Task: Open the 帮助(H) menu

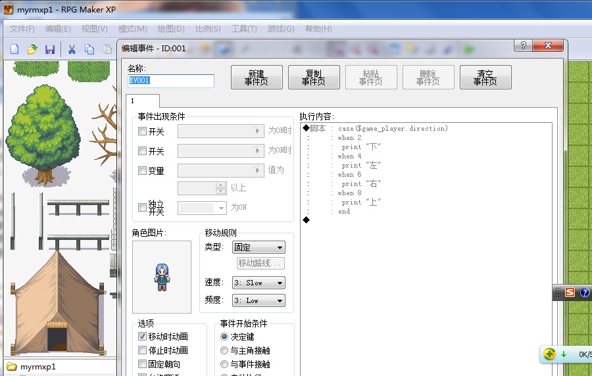Action: [x=318, y=29]
